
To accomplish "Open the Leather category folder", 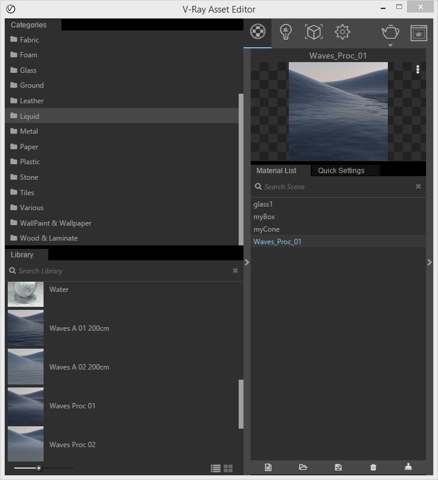I will tap(122, 100).
